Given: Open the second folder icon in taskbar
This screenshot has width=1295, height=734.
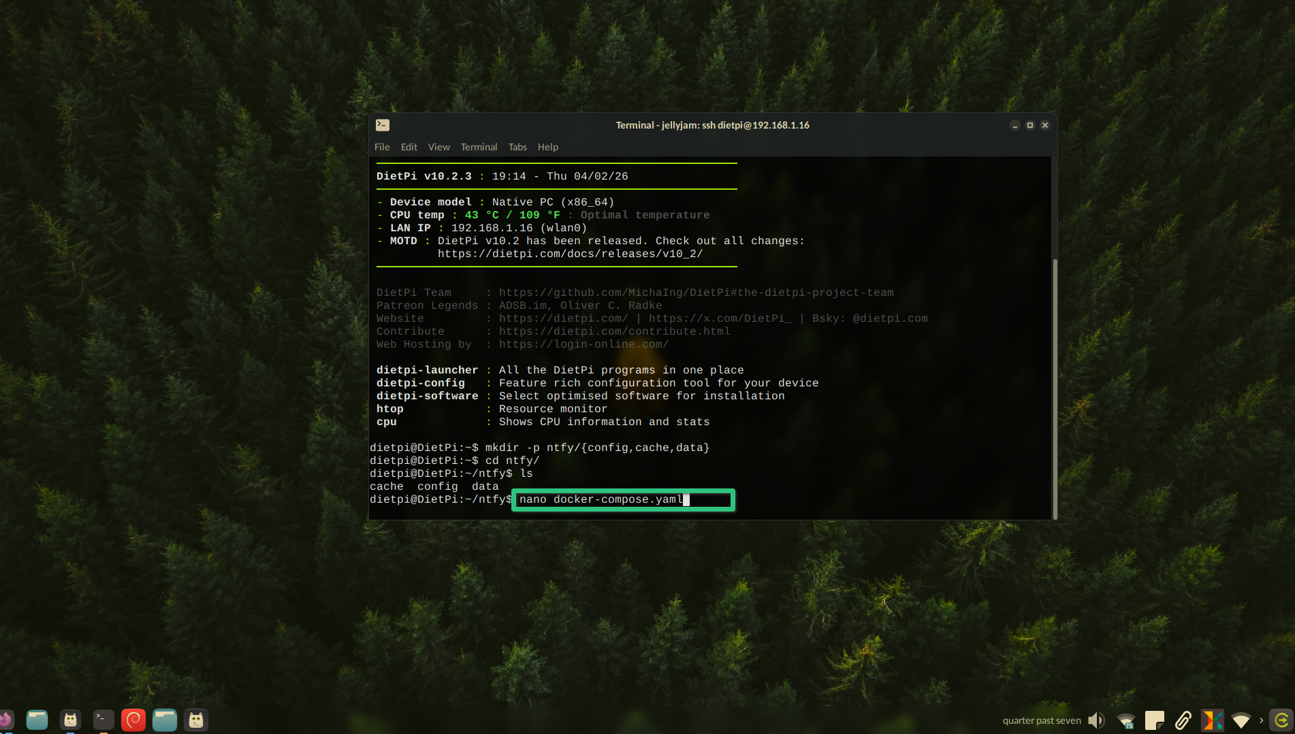Looking at the screenshot, I should [x=165, y=720].
